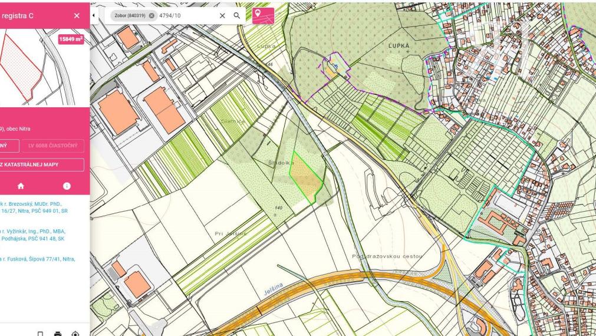Screen dimensions: 596x336
Task: Switch to the info icon tab
Action: pos(67,185)
